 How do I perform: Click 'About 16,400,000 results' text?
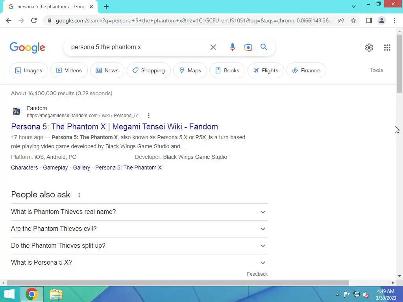[62, 93]
